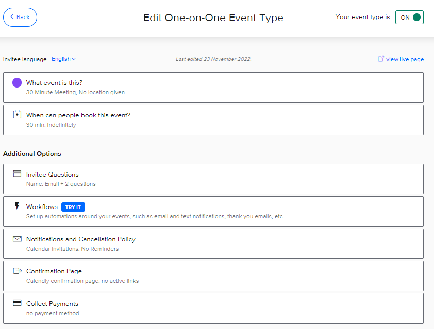Click the external link icon beside view live page

coord(381,59)
